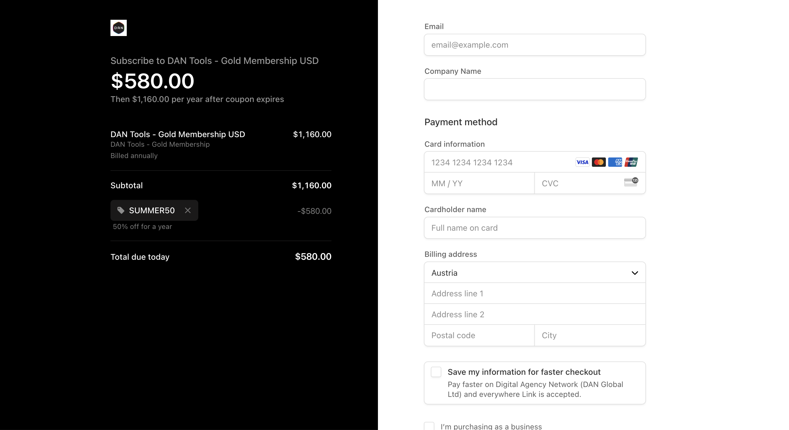Click 'Subscribe to DAN Tools - Gold Membership USD'
This screenshot has width=789, height=430.
[215, 61]
